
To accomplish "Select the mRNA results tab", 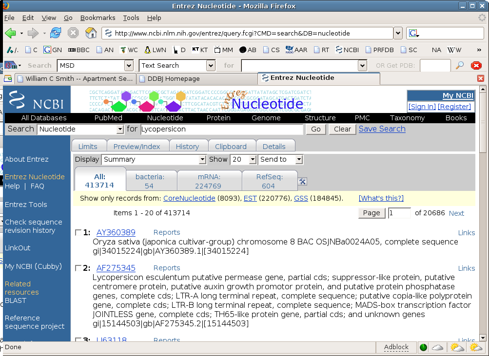I will coord(209,181).
